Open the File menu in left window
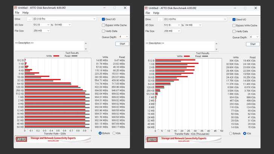 point(17,13)
